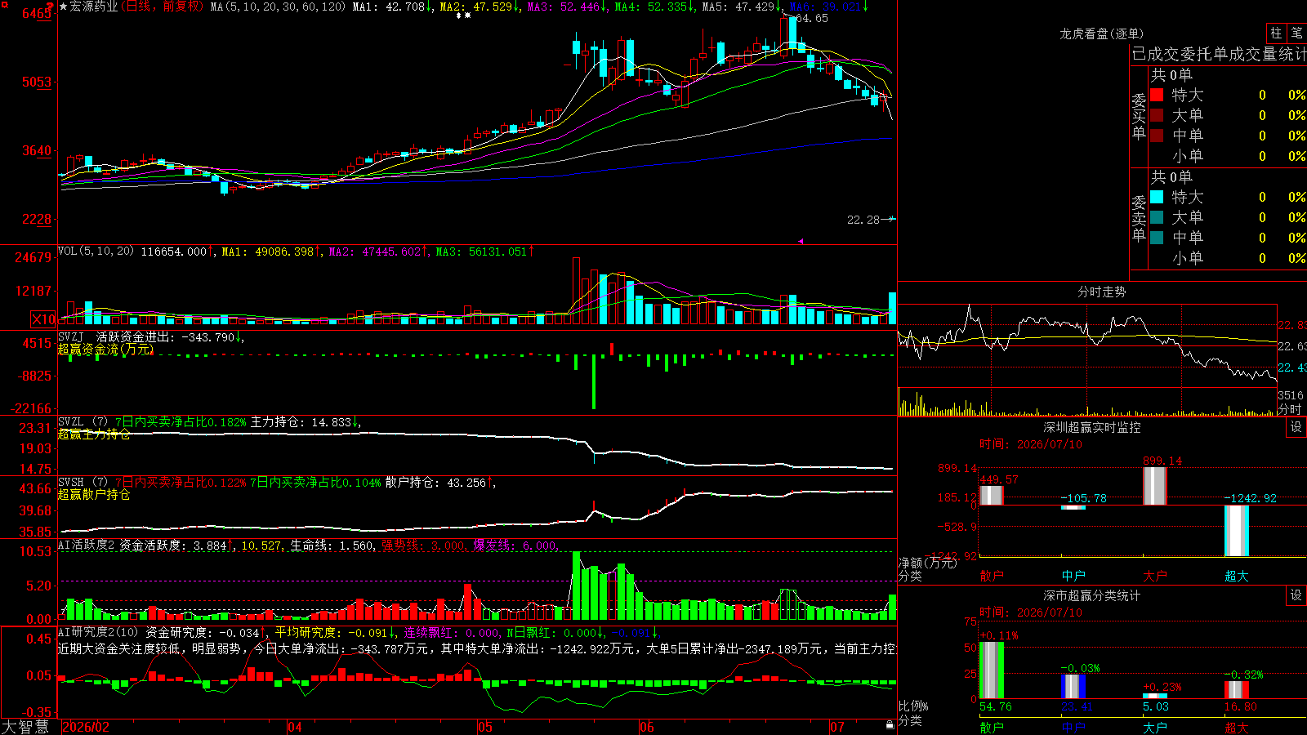Select the 2026/02 date on the time axis
Viewport: 1307px width, 735px height.
click(x=86, y=727)
